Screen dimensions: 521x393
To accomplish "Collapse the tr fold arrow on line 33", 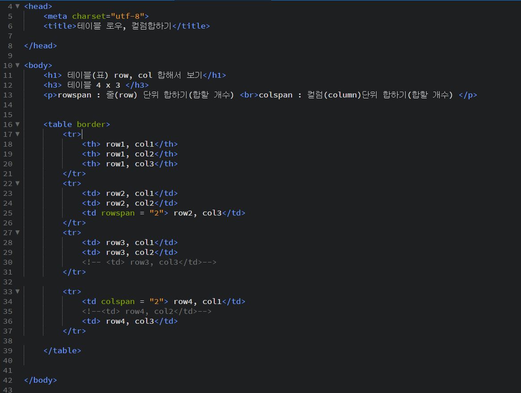I will 17,292.
